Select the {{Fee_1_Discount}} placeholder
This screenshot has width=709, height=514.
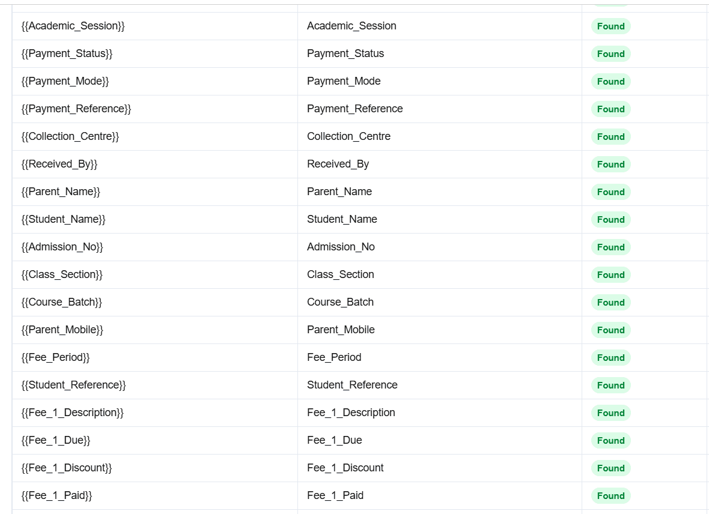click(x=67, y=467)
